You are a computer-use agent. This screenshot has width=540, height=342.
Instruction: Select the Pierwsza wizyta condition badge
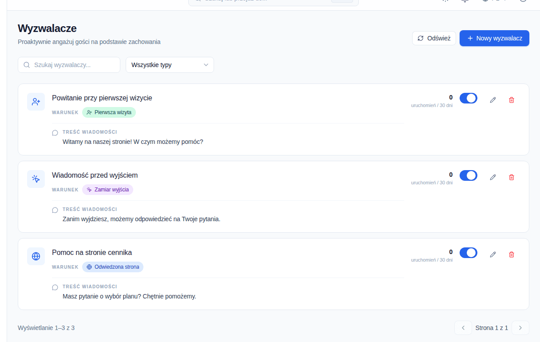tap(109, 112)
